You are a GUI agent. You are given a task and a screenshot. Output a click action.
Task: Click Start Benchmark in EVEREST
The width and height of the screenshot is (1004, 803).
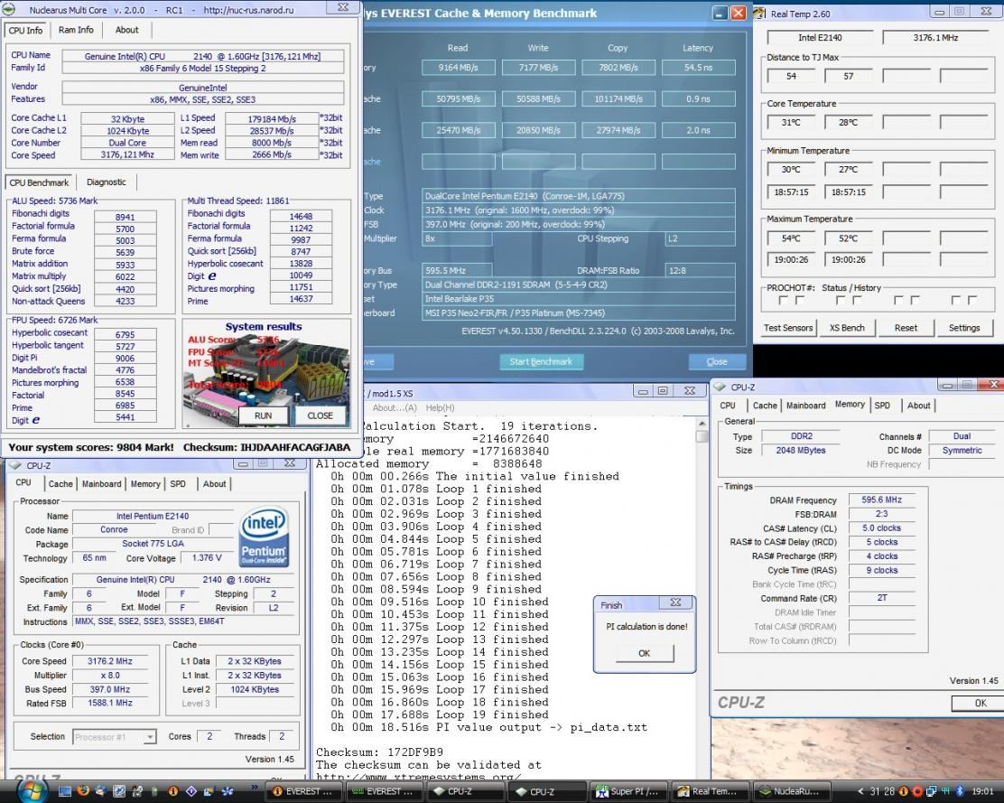click(541, 362)
